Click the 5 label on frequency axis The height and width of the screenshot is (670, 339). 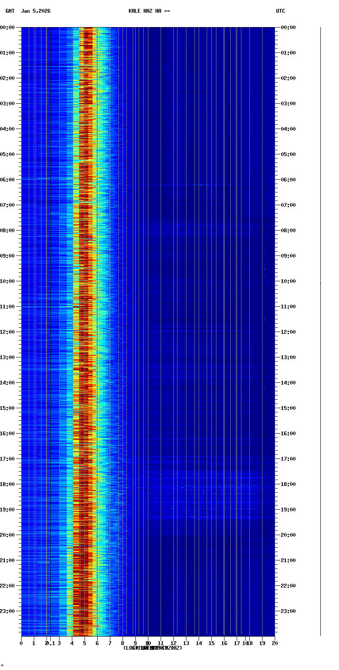(x=85, y=643)
